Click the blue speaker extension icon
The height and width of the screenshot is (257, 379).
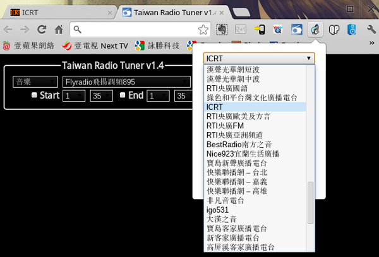(352, 30)
